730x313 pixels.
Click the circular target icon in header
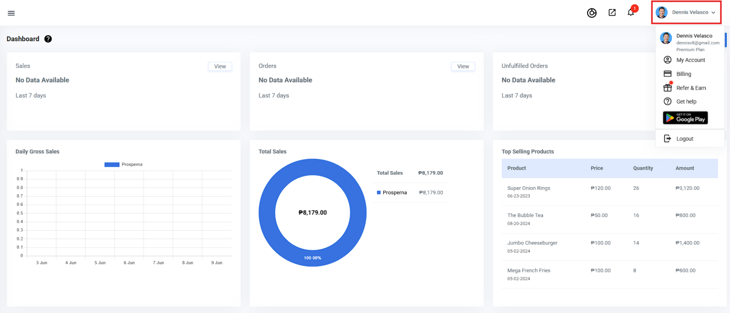tap(592, 13)
